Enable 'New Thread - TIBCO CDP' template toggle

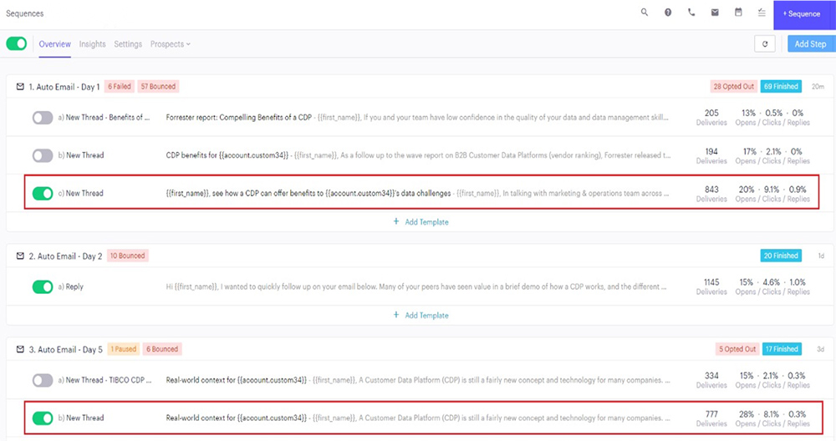tap(43, 380)
